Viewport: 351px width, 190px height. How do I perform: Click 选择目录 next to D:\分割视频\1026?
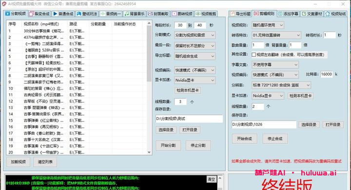coord(309,125)
